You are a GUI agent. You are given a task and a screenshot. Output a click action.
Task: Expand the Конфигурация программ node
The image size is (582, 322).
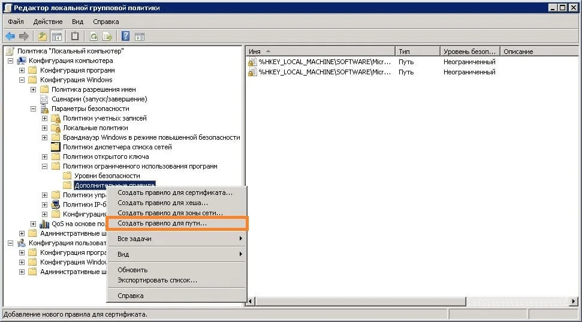pyautogui.click(x=22, y=70)
